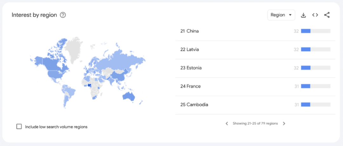Go to previous page of regions
The height and width of the screenshot is (146, 343).
pyautogui.click(x=227, y=123)
